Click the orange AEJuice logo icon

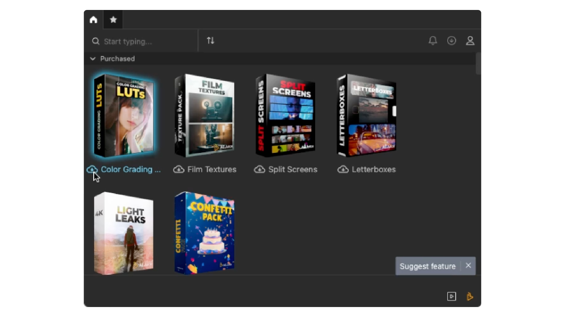[x=470, y=296]
